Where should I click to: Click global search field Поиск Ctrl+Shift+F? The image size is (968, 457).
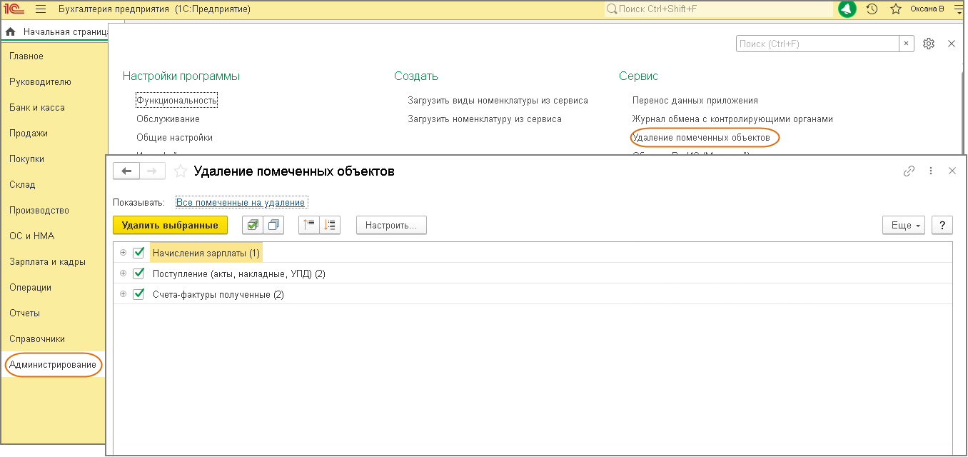(717, 9)
